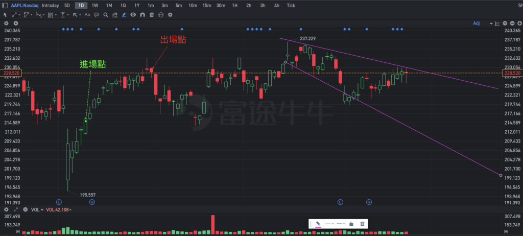Zoom in chart with plus button
The height and width of the screenshot is (236, 523).
(x=519, y=23)
